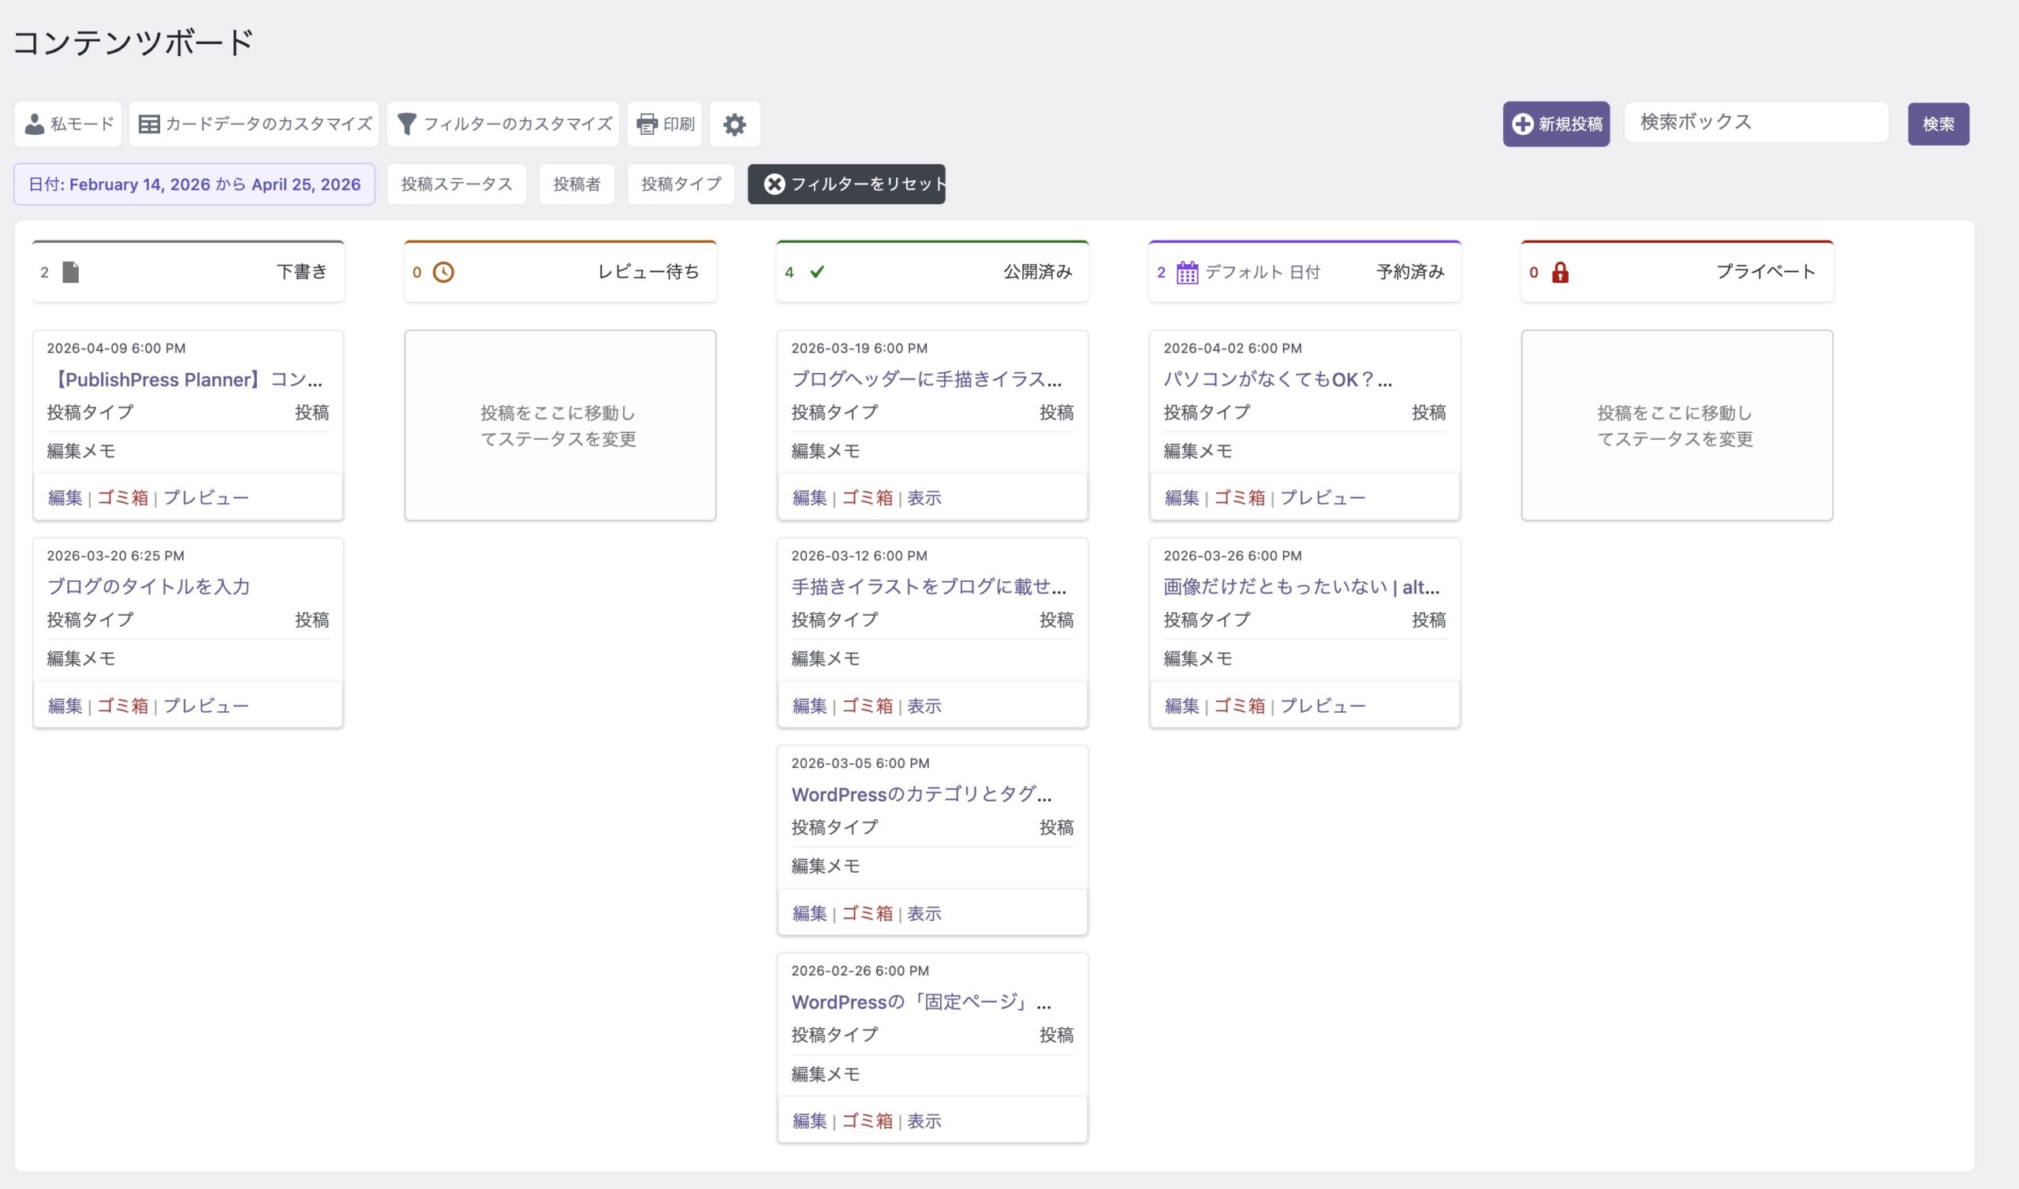2019x1189 pixels.
Task: Open the 投稿者 filter dropdown
Action: click(x=576, y=184)
